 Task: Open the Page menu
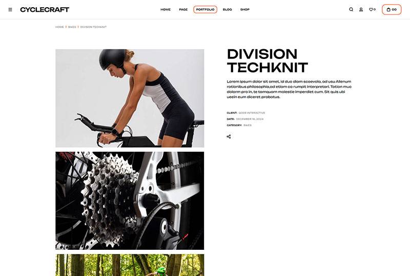(x=183, y=9)
